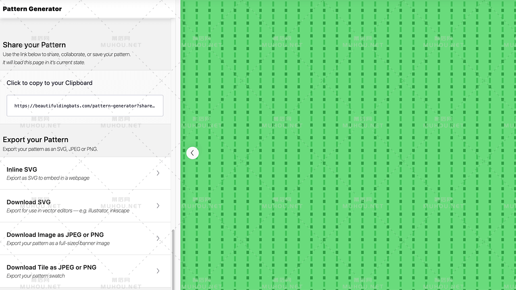Click 'Export your pattern as a full-sized banner image'

58,243
